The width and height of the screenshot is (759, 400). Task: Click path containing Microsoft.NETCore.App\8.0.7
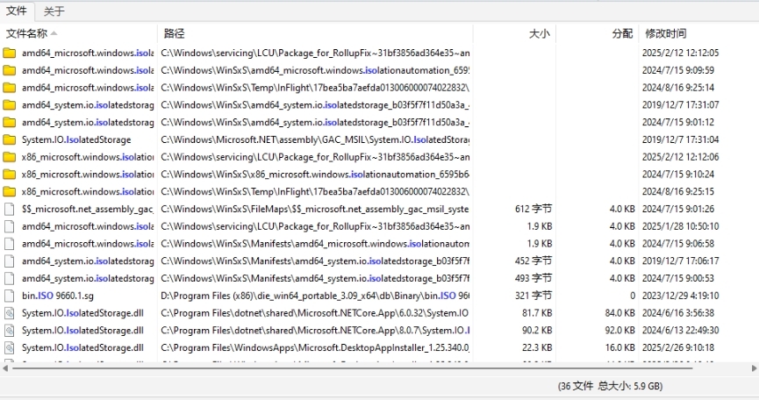(x=315, y=331)
